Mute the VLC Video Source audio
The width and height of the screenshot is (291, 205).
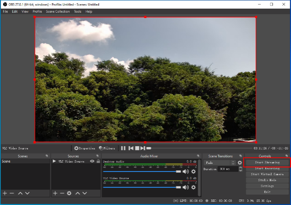point(186,187)
